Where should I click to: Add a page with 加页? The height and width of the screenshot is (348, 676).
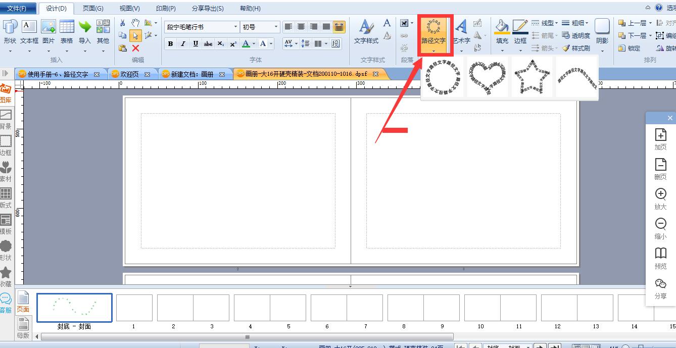coord(660,139)
